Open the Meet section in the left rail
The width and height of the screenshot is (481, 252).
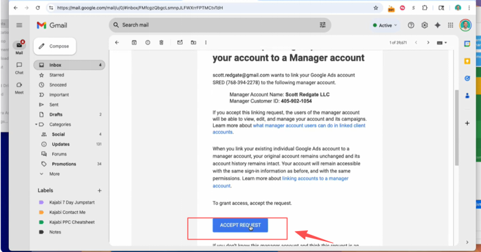(19, 88)
